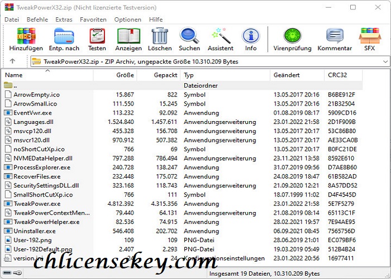Expand the archive path dropdown arrow

click(385, 61)
